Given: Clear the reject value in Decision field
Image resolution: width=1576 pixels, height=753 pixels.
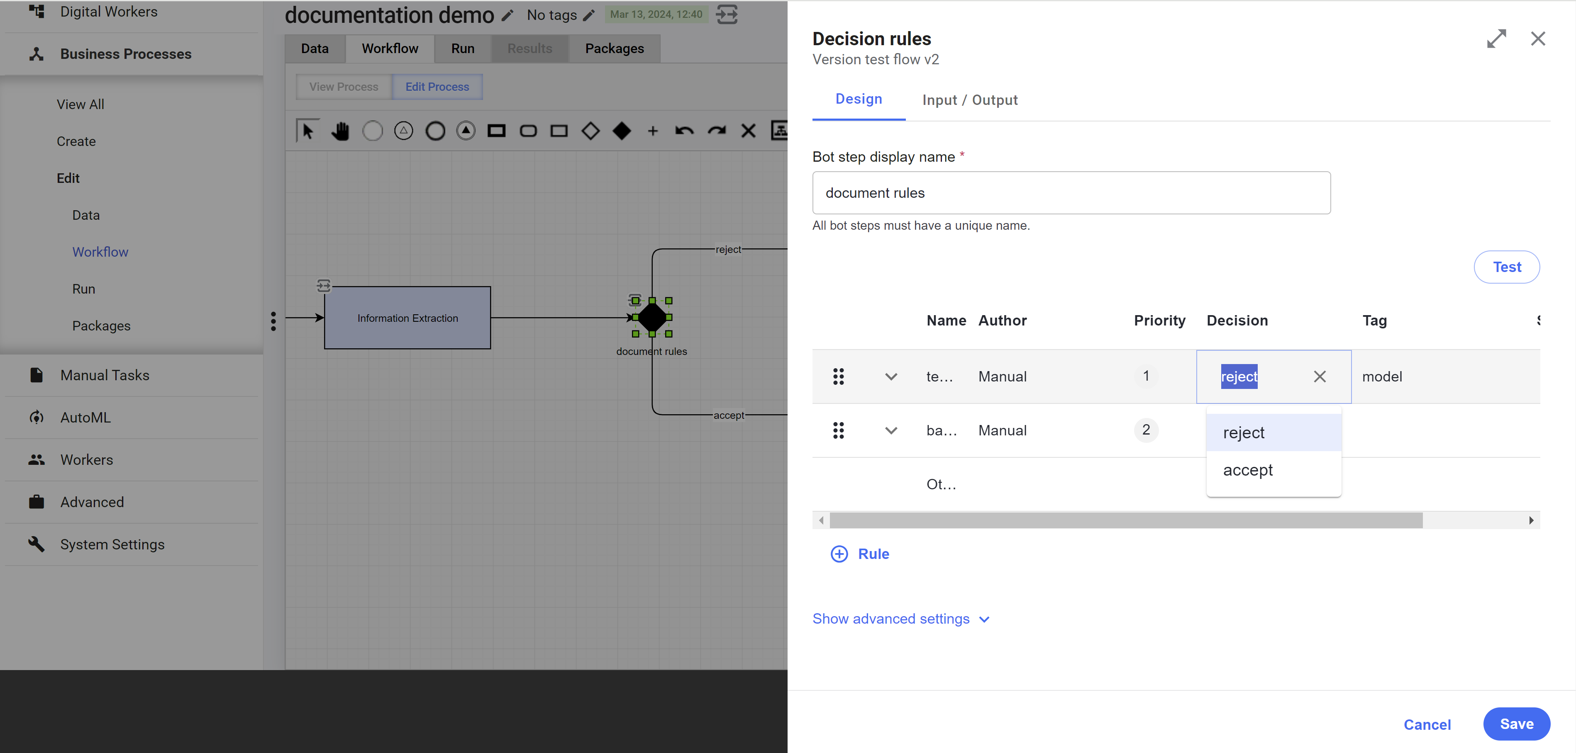Looking at the screenshot, I should coord(1320,376).
